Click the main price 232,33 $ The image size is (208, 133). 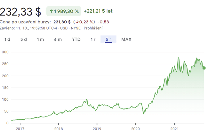pos(21,12)
